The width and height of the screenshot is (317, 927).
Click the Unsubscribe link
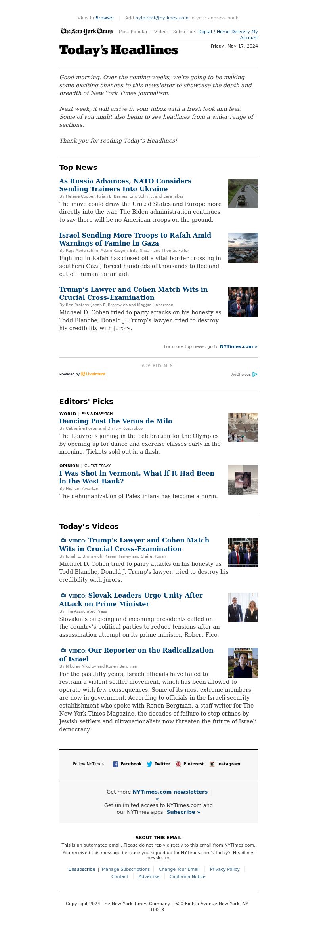(82, 869)
